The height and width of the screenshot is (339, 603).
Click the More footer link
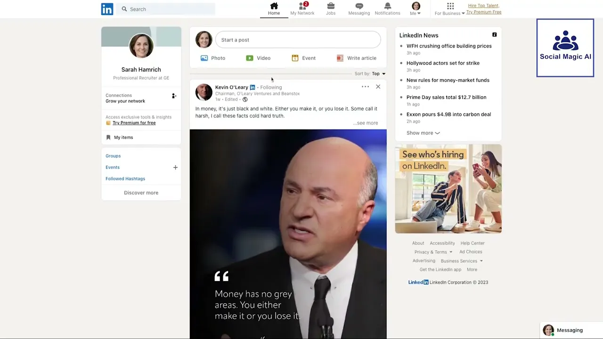pos(472,270)
